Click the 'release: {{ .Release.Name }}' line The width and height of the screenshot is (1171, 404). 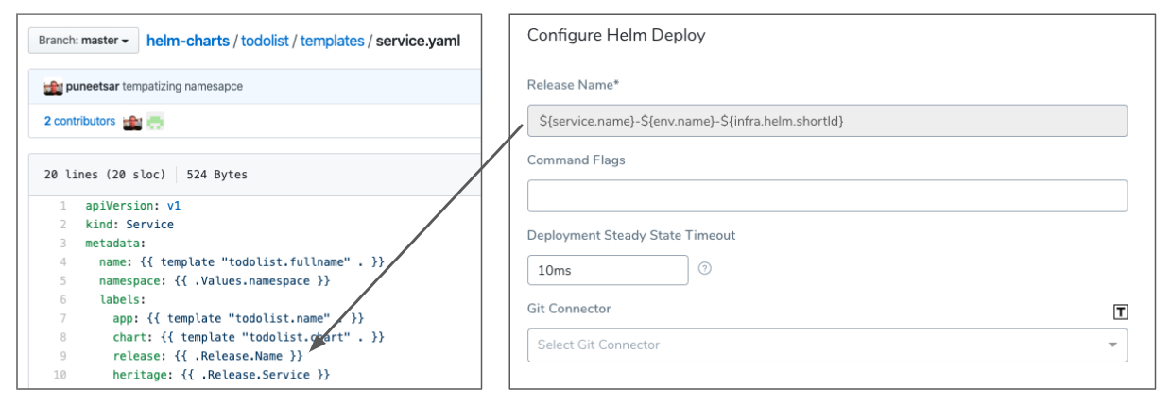(x=208, y=356)
